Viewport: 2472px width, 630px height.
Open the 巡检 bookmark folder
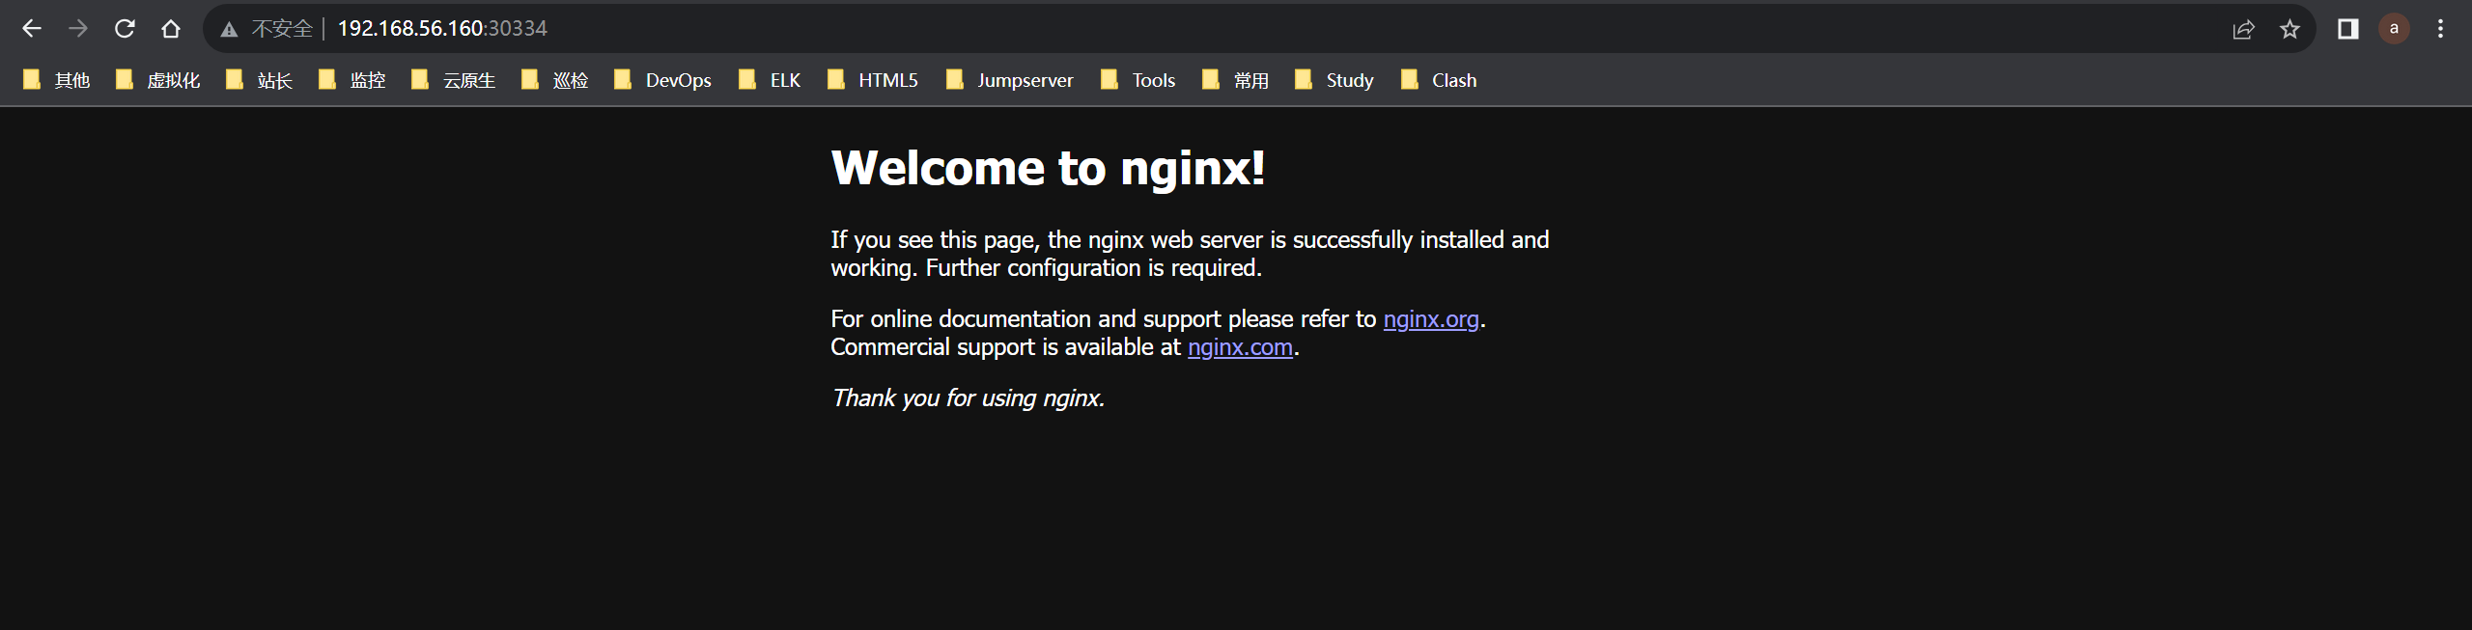pos(555,80)
